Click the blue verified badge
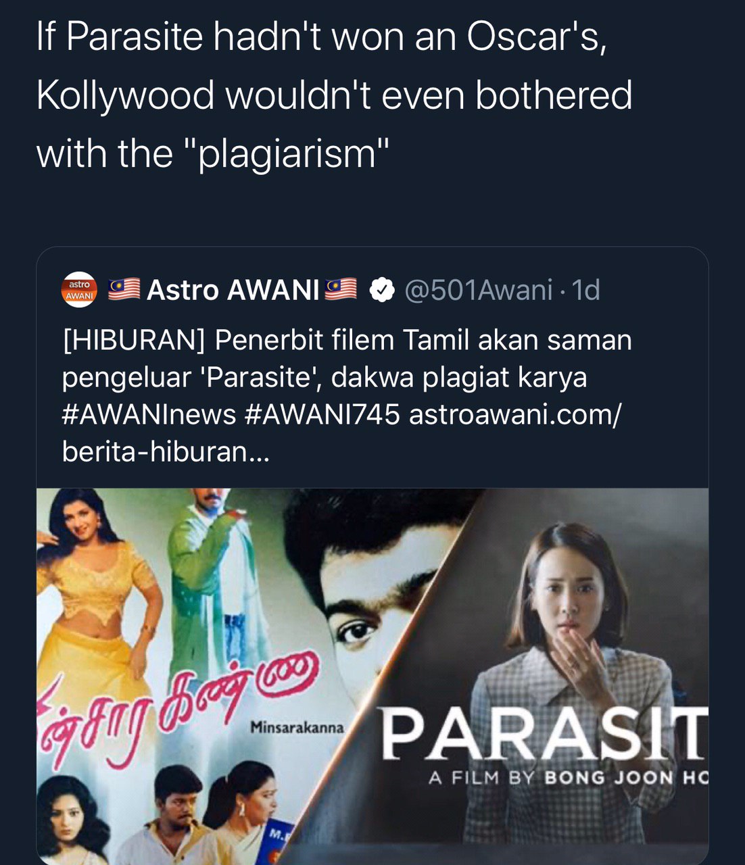 382,290
